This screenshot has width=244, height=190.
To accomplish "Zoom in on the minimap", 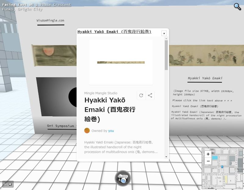I will click(x=208, y=154).
